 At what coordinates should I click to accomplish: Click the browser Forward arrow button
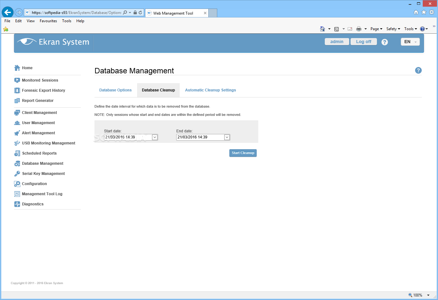[19, 12]
